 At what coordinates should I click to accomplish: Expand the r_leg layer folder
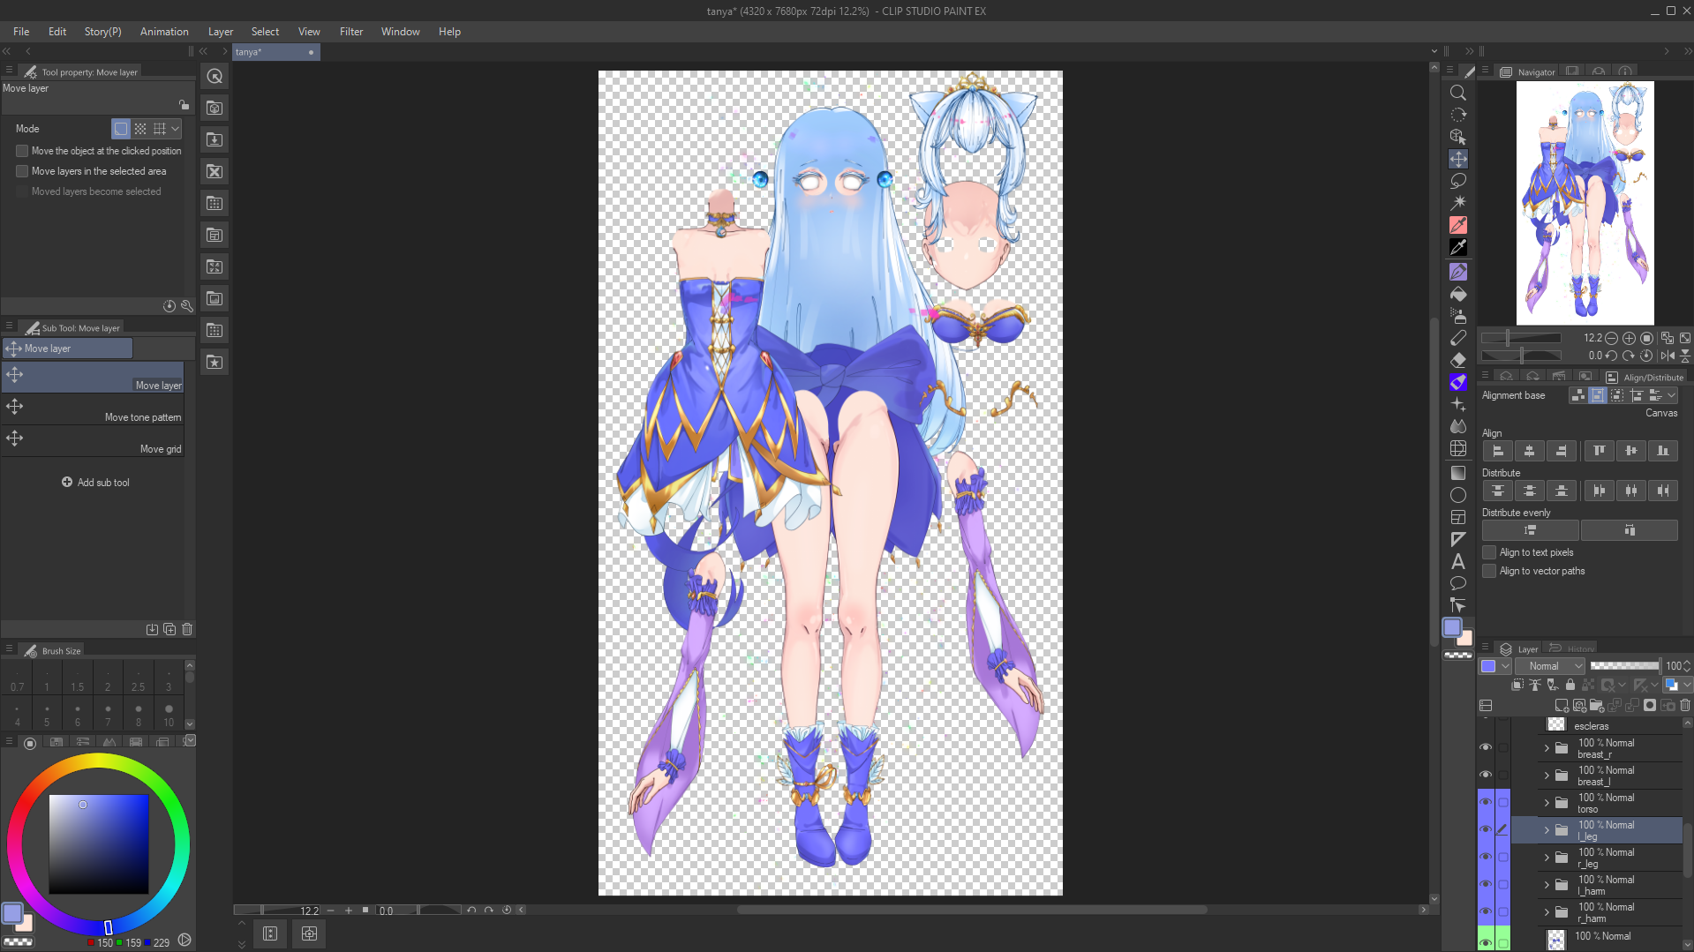(1547, 858)
